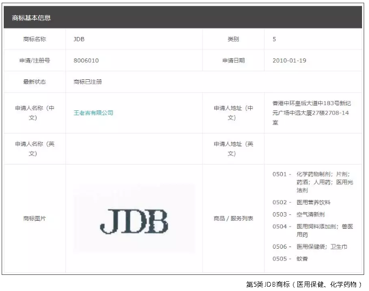Select the trademark name value JDB
369x291 pixels.
tap(79, 39)
